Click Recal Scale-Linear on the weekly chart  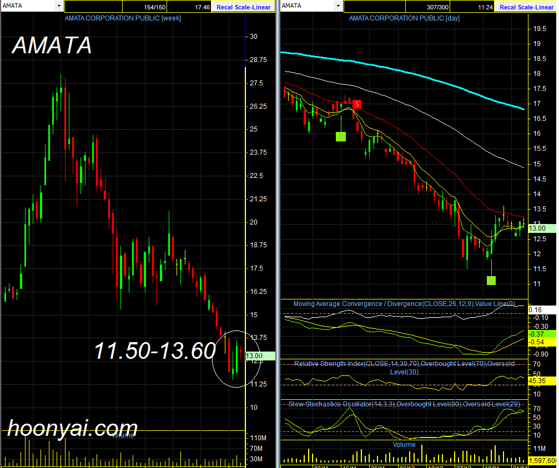[243, 7]
